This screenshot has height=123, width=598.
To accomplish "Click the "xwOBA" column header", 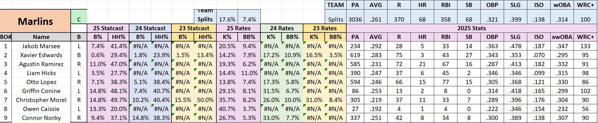I will point(562,37).
